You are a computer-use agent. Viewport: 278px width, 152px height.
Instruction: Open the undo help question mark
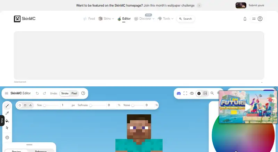click(x=83, y=93)
